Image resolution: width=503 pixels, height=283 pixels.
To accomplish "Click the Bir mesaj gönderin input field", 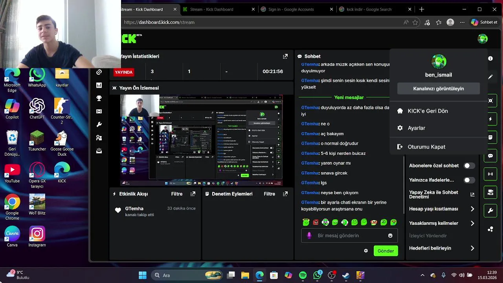I will pyautogui.click(x=349, y=235).
